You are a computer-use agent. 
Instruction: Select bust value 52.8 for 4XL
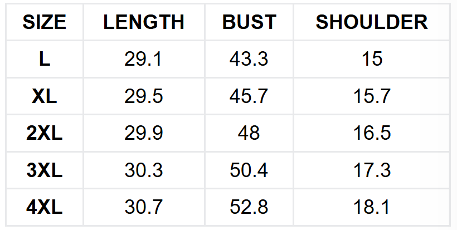(x=249, y=207)
